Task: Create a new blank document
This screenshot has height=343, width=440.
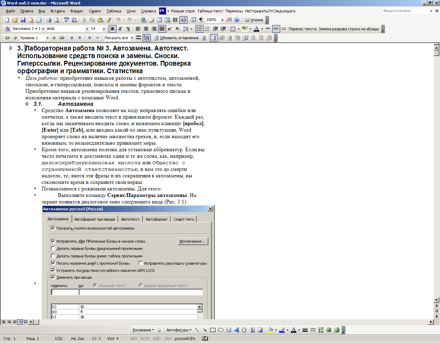Action: point(7,20)
